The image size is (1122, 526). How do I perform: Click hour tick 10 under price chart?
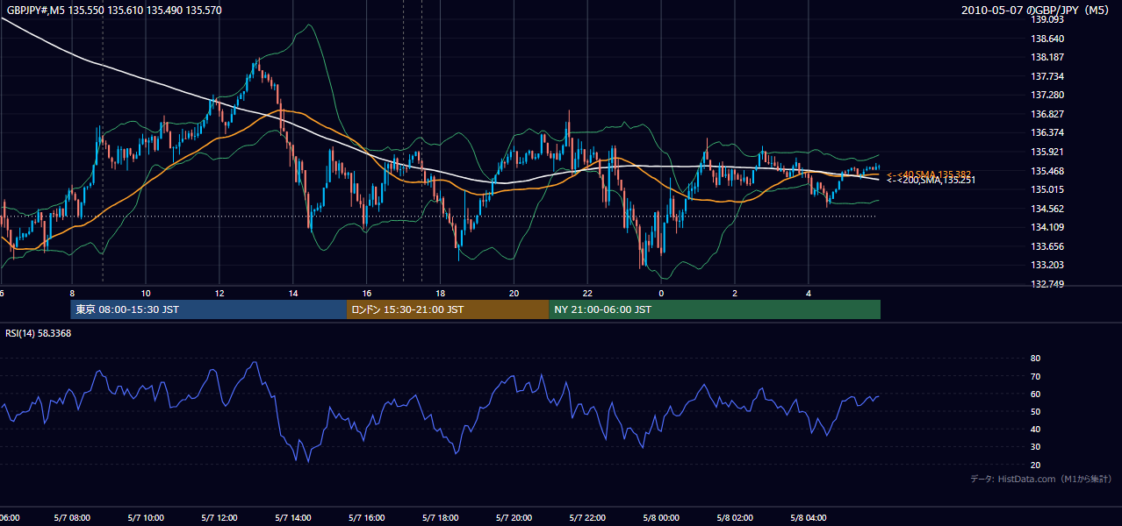pos(146,293)
